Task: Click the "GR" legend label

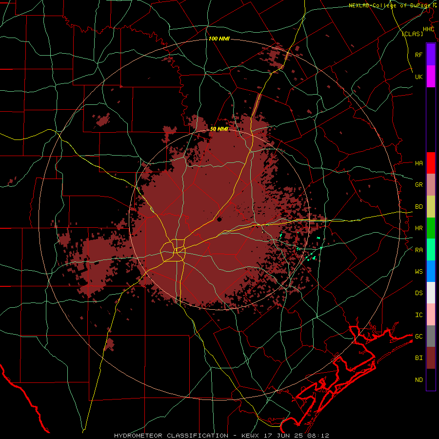Action: coord(419,185)
